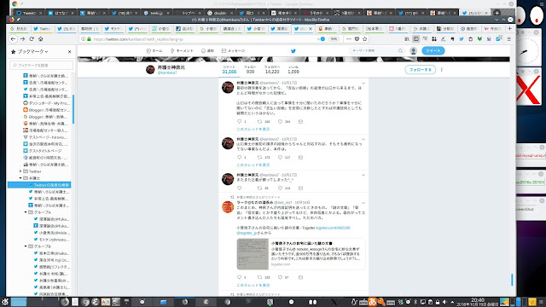Screen dimensions: 546x307
Task: Click the Twitter bird logo in header
Action: pyautogui.click(x=293, y=51)
